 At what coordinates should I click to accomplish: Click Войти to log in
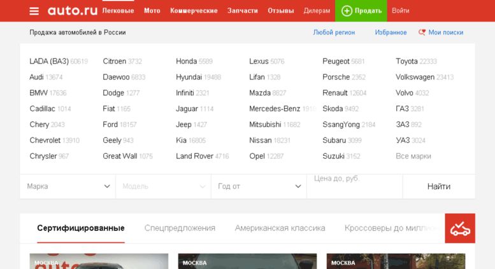pyautogui.click(x=400, y=11)
